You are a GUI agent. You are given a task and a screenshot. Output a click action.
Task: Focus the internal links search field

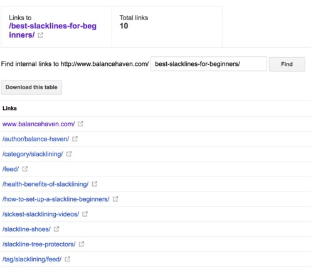(x=209, y=64)
